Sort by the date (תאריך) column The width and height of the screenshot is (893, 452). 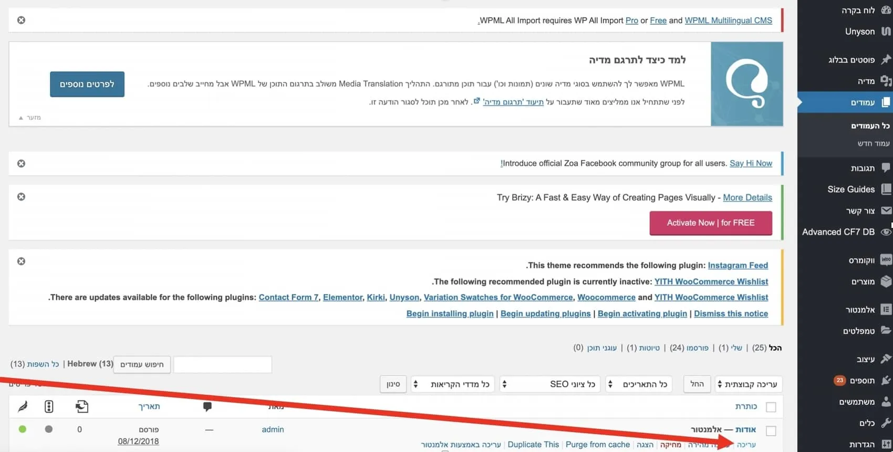coord(149,406)
